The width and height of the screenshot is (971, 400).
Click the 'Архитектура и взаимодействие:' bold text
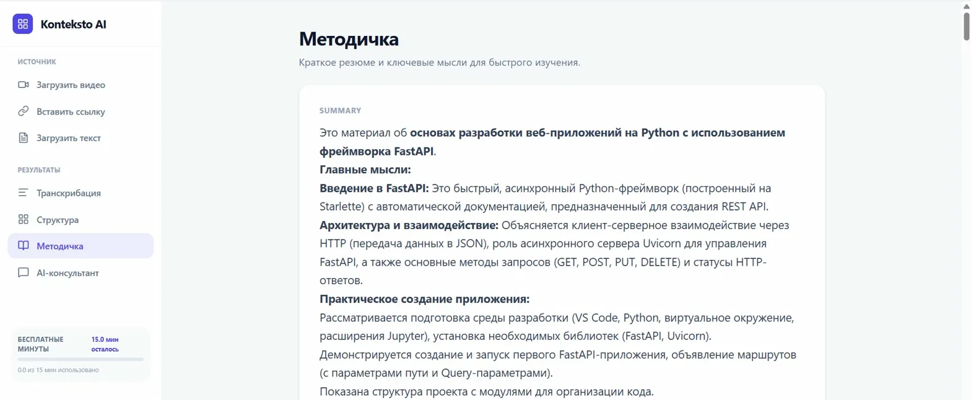[x=409, y=225]
